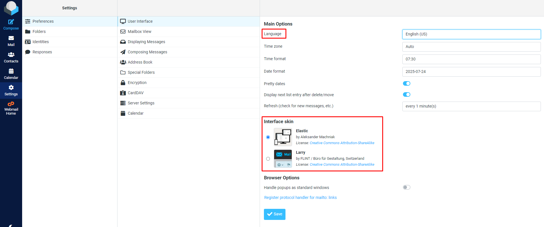Select the Larry skin radio button
The image size is (544, 227).
(x=268, y=159)
